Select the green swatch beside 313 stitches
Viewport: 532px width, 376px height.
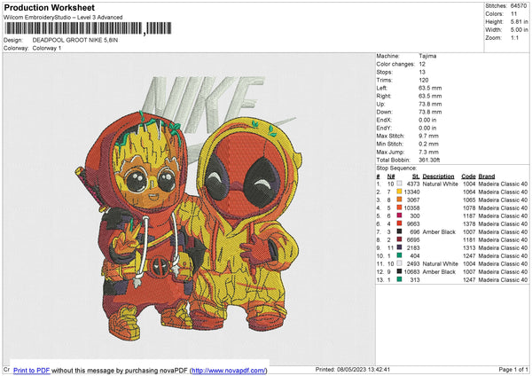point(399,279)
